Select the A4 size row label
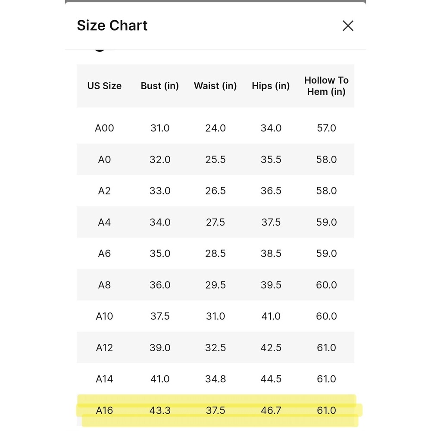The width and height of the screenshot is (431, 431). 104,222
